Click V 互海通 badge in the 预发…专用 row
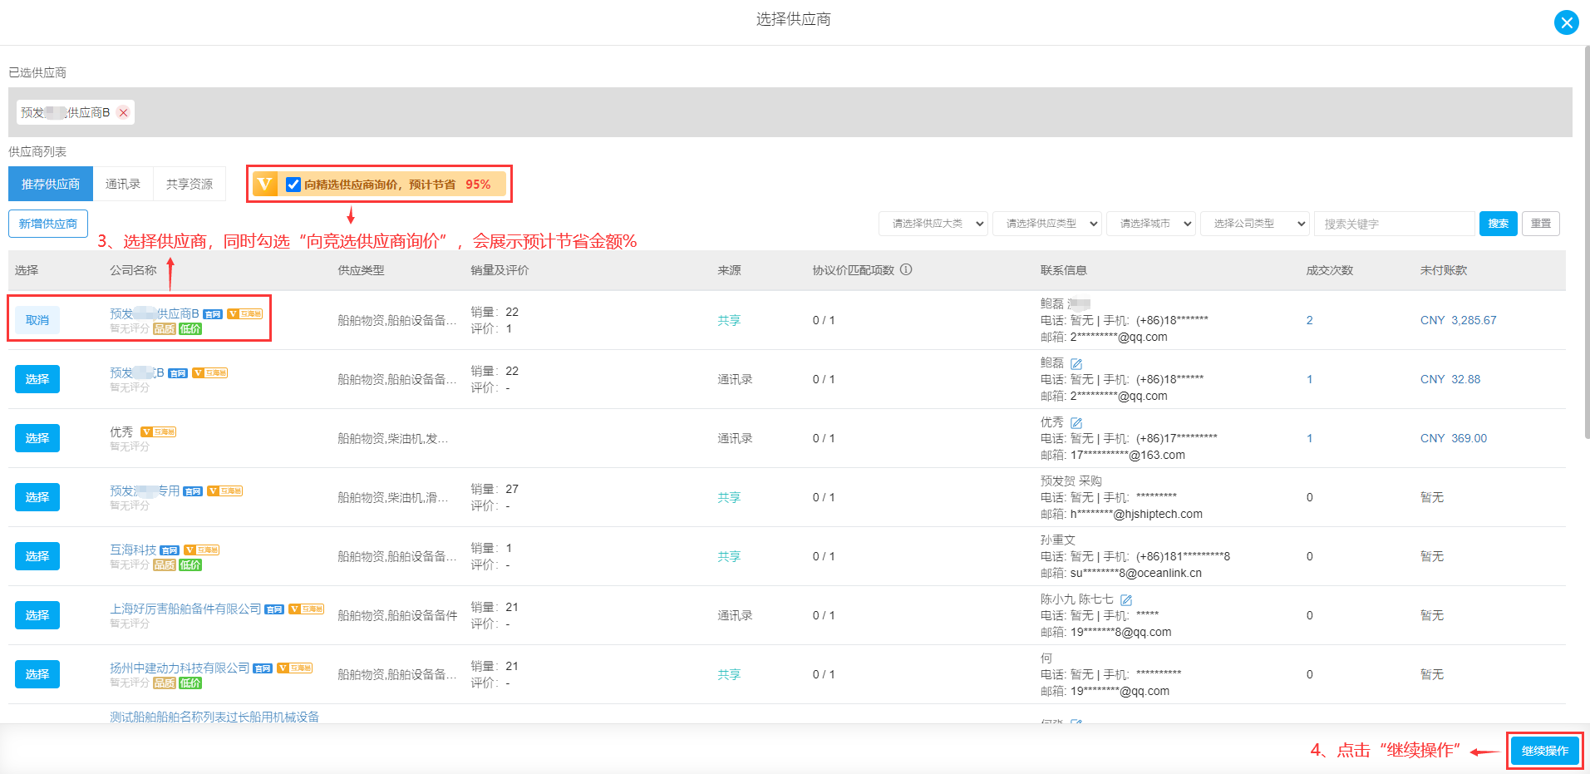 224,491
